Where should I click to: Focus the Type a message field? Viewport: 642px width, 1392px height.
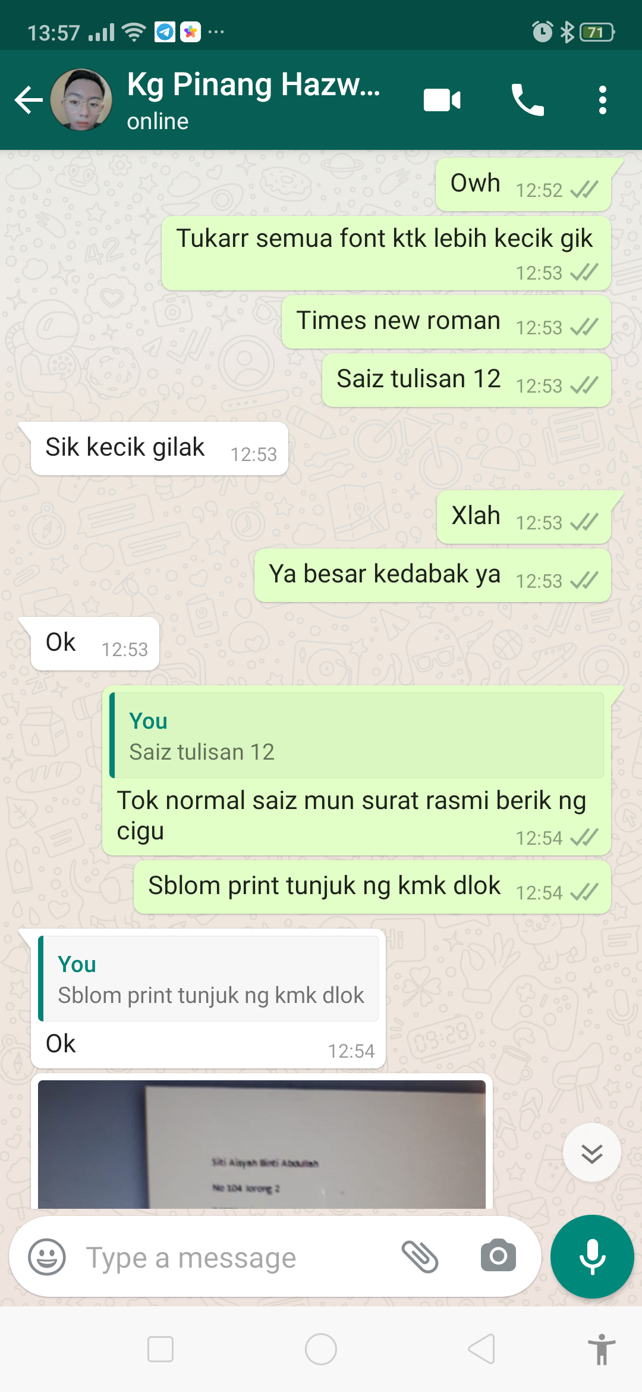coord(238,1258)
